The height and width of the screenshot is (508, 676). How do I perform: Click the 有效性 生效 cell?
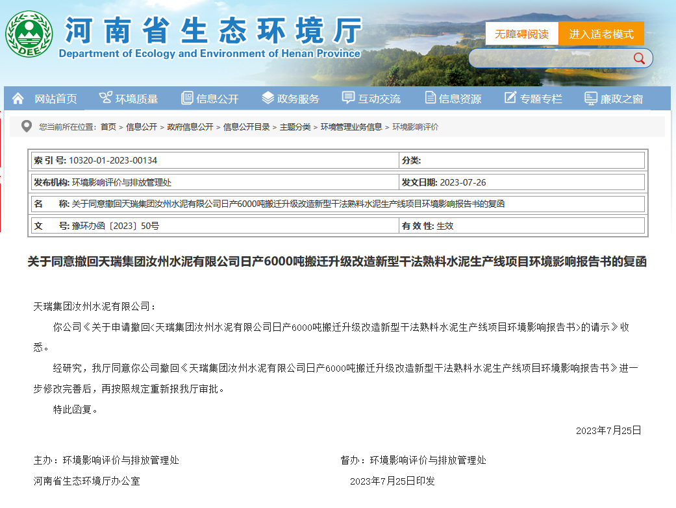521,226
